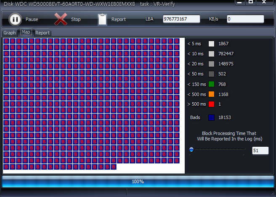The width and height of the screenshot is (276, 197).
Task: Click the 100% progress bar
Action: [x=138, y=181]
